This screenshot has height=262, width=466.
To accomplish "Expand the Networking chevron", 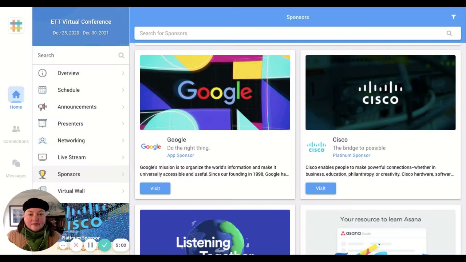I will tap(123, 140).
